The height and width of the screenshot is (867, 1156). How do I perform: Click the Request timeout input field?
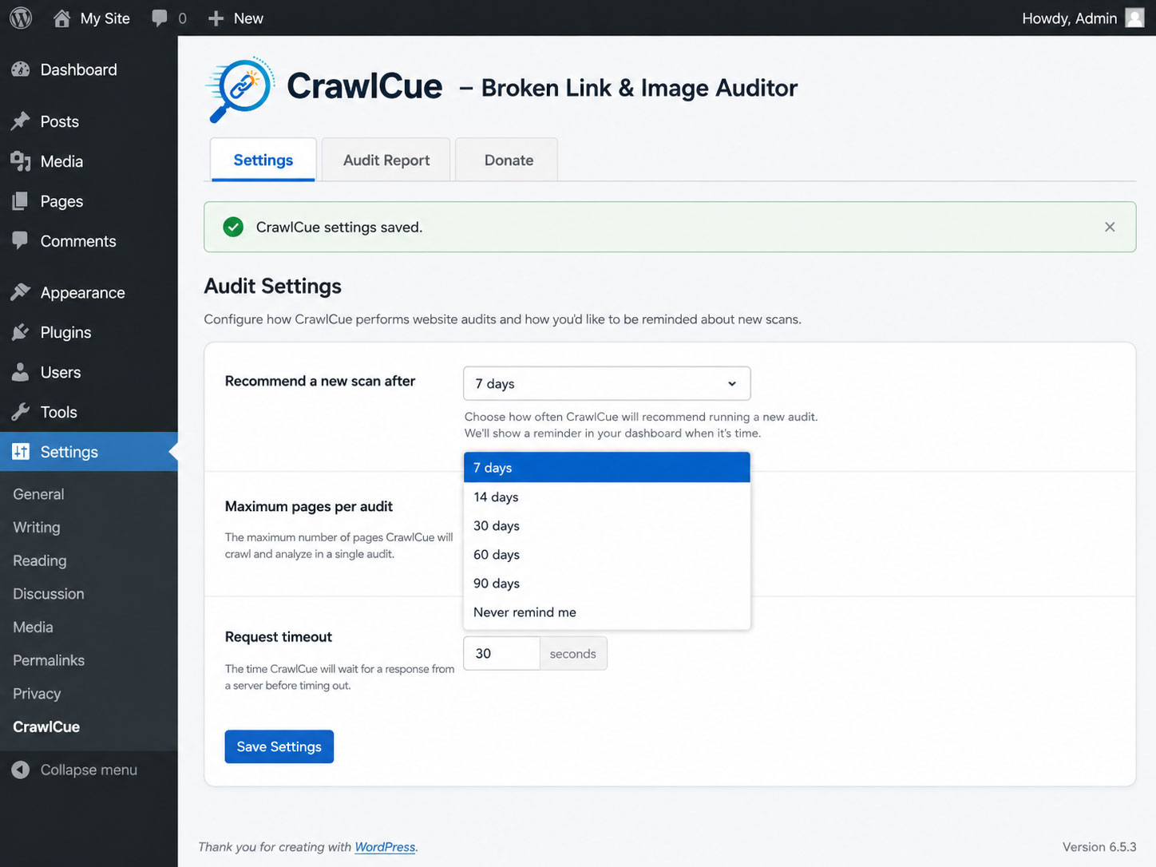coord(501,653)
